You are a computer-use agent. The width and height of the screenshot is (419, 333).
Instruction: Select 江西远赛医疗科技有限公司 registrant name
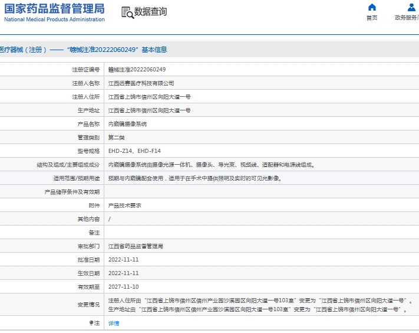tap(141, 83)
